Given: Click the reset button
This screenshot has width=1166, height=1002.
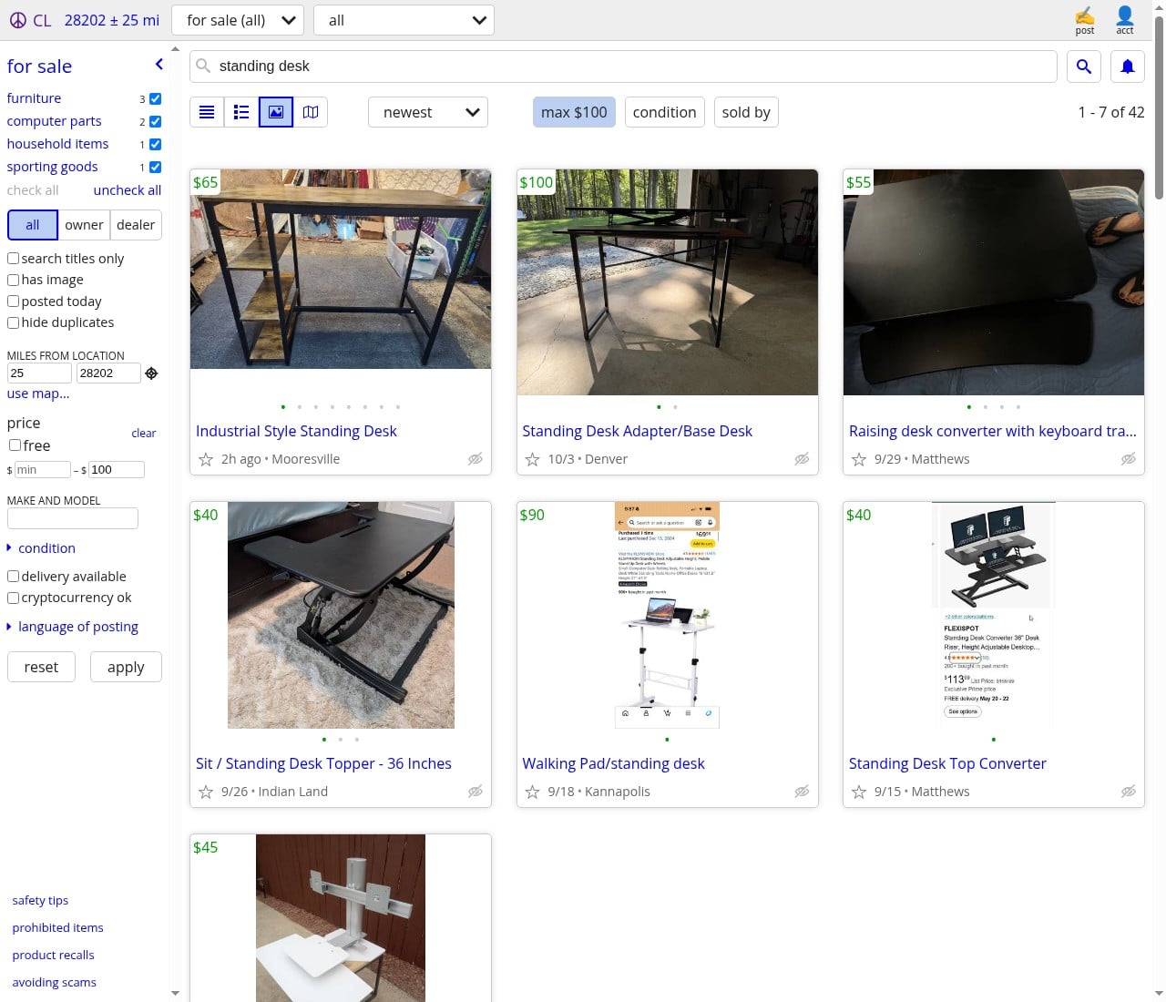Looking at the screenshot, I should pos(41,667).
